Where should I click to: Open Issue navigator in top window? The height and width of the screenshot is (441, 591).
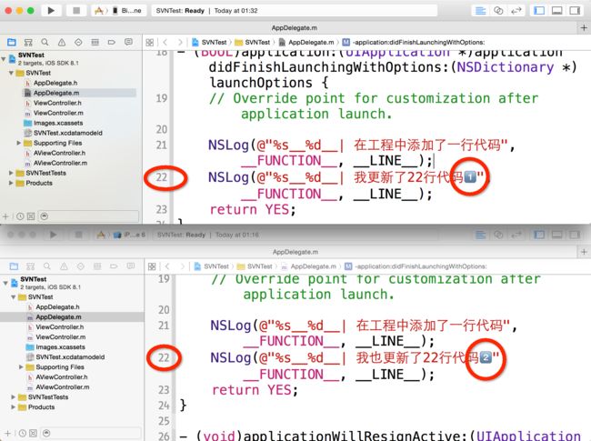[x=62, y=42]
